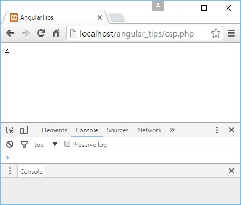This screenshot has height=205, width=241.
Task: Enable the Preserve log checkbox
Action: 67,144
